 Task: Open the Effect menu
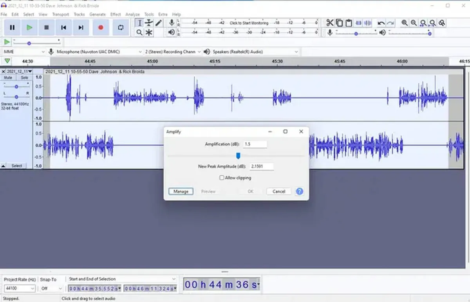(115, 14)
